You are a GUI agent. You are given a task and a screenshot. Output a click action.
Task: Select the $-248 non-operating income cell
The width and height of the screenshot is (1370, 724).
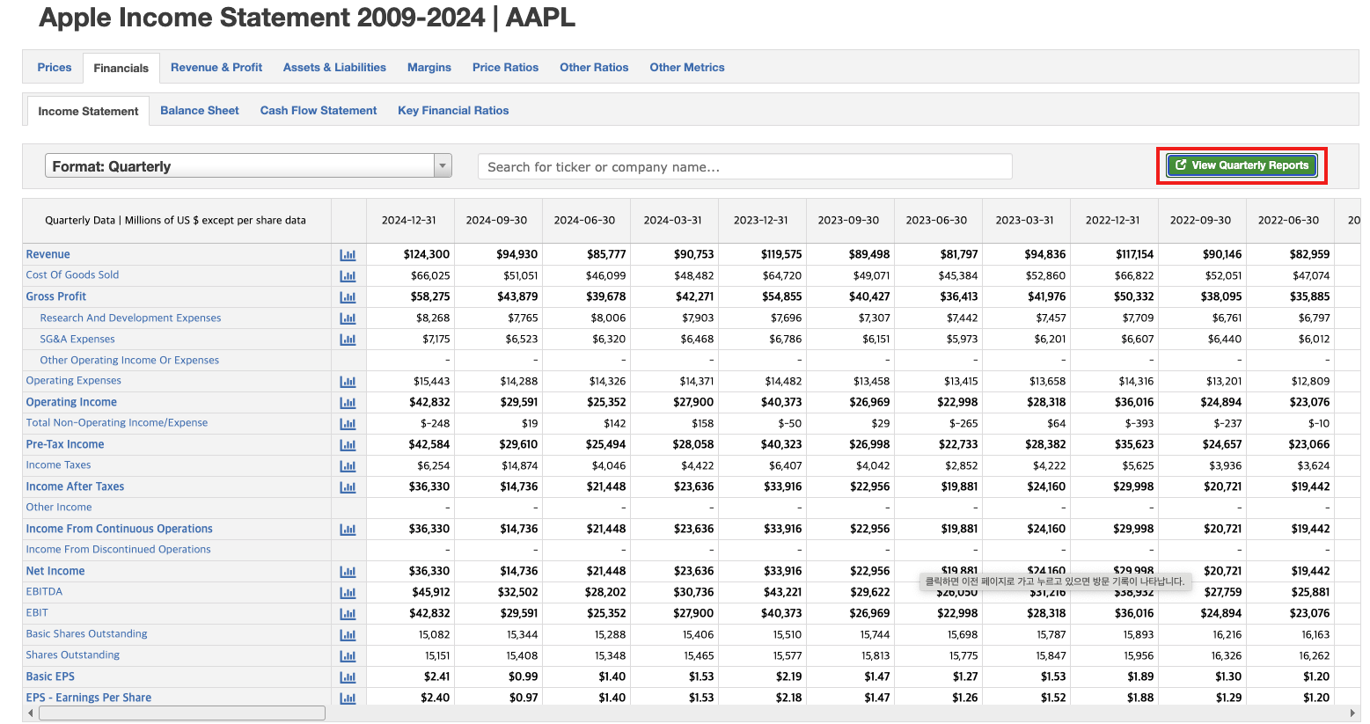(x=410, y=423)
